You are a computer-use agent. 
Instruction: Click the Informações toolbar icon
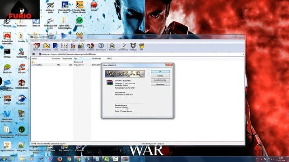[101, 47]
